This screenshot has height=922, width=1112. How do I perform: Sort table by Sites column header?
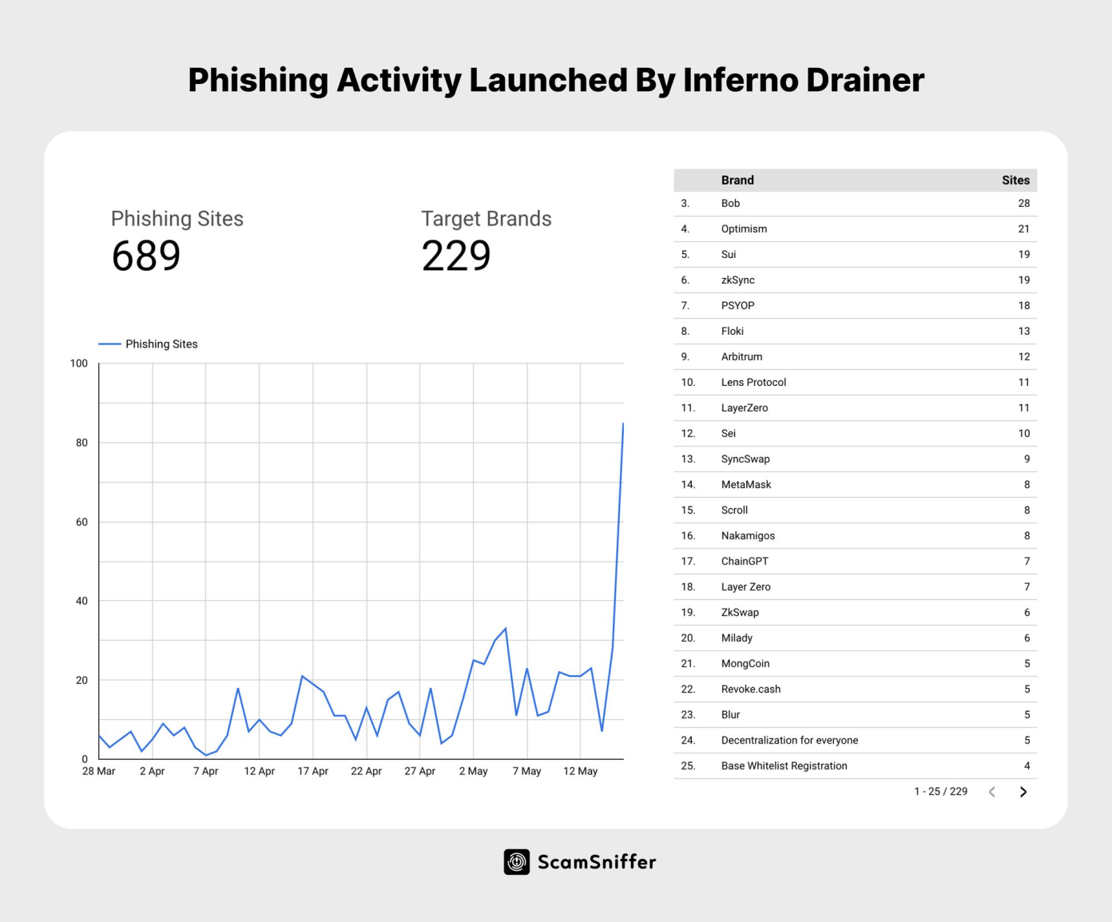click(x=1015, y=181)
